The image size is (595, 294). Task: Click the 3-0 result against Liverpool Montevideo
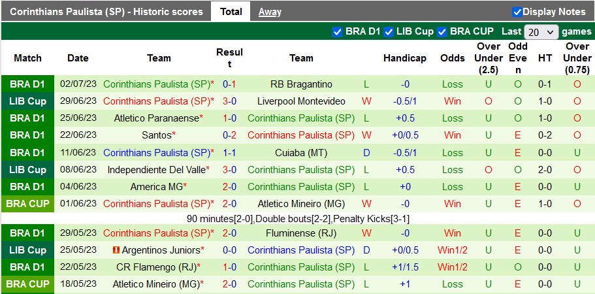229,101
